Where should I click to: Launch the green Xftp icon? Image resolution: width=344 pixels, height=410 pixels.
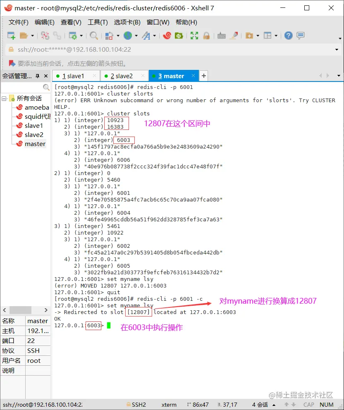click(179, 36)
